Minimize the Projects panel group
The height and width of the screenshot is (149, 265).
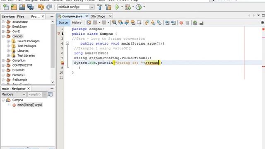[x=52, y=17]
